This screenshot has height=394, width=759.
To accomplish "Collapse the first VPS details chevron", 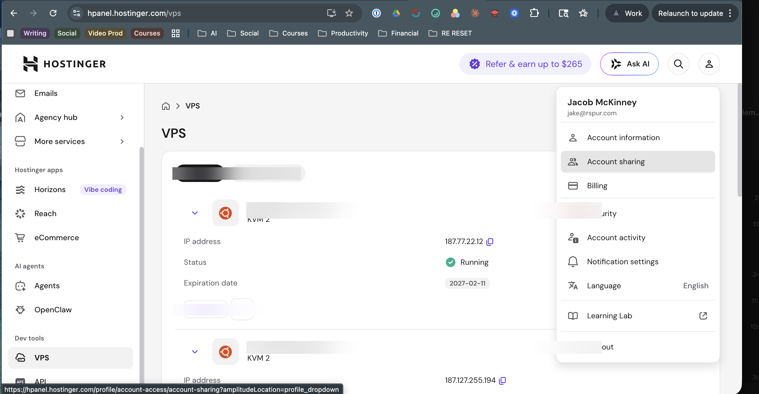I will [x=195, y=213].
